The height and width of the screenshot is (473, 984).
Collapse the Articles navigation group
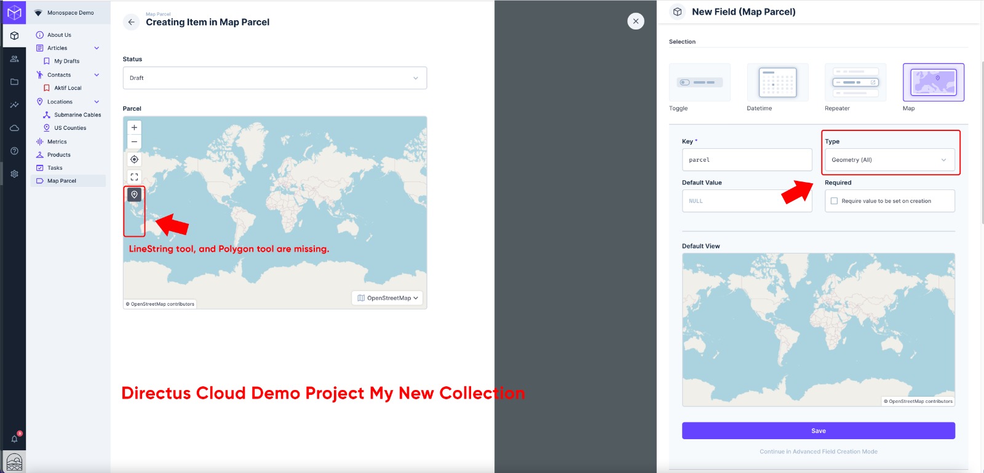pos(97,48)
